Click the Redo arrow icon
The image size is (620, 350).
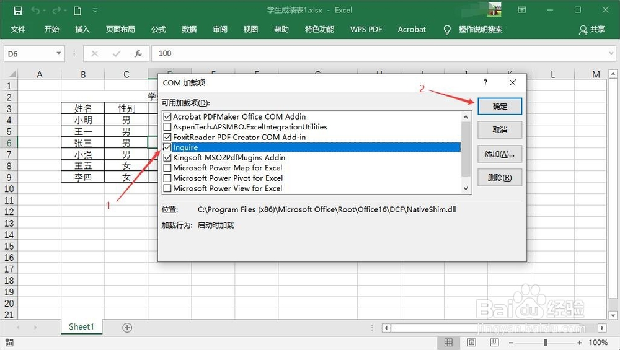tap(56, 11)
